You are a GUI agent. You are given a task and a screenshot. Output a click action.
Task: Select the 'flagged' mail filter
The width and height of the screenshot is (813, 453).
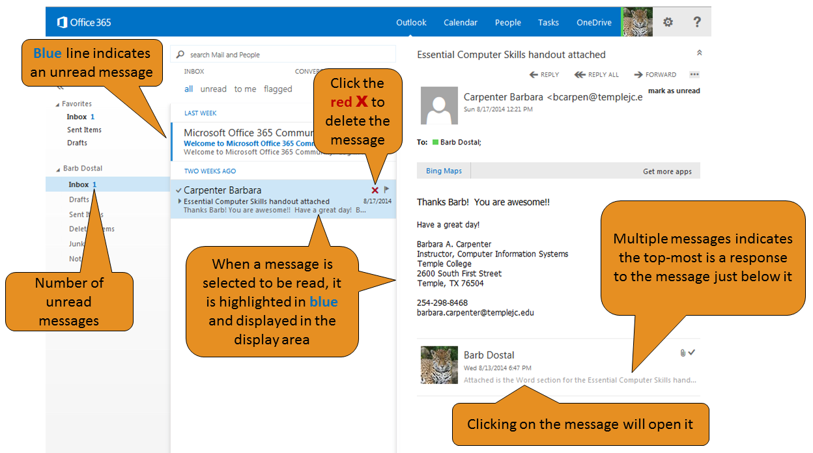click(x=278, y=89)
